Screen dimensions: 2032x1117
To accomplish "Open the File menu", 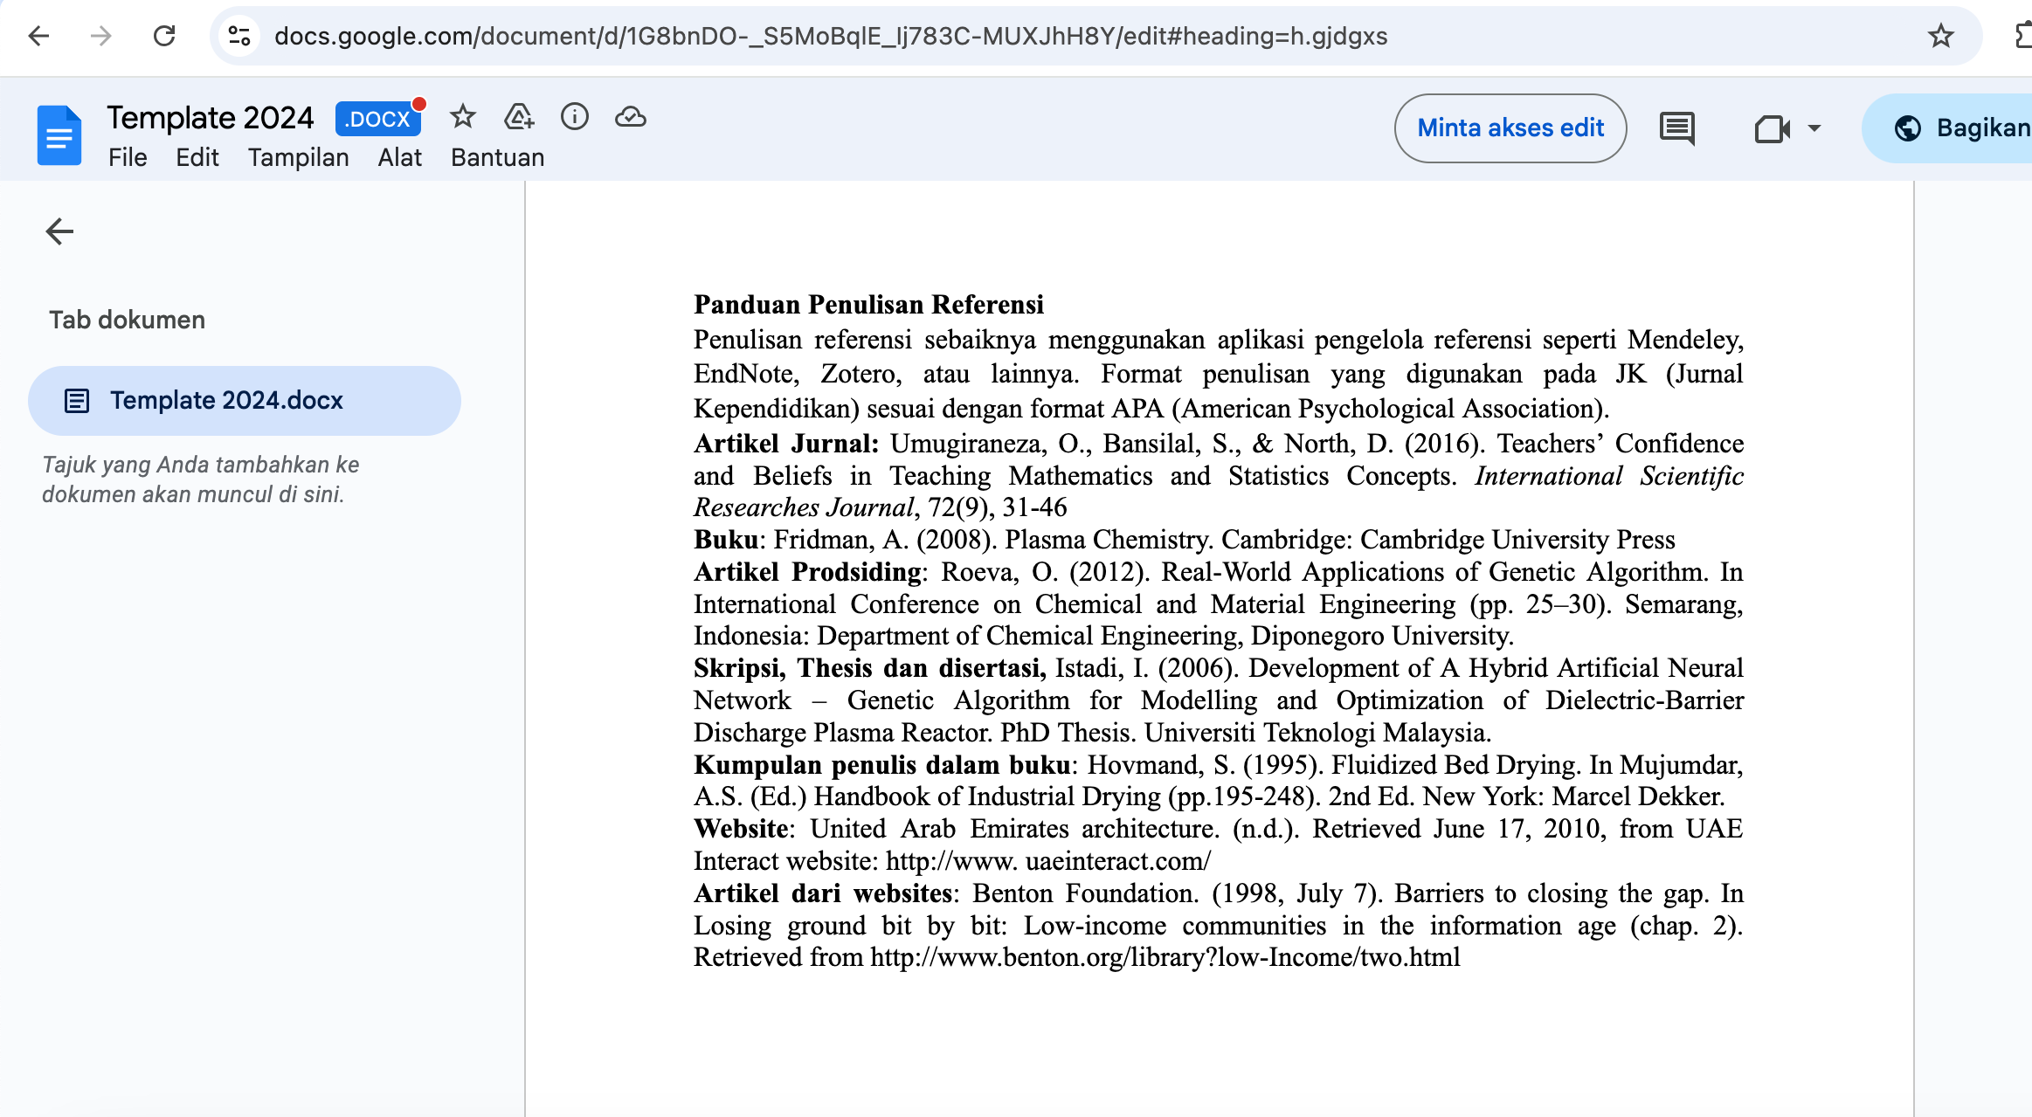I will (128, 157).
